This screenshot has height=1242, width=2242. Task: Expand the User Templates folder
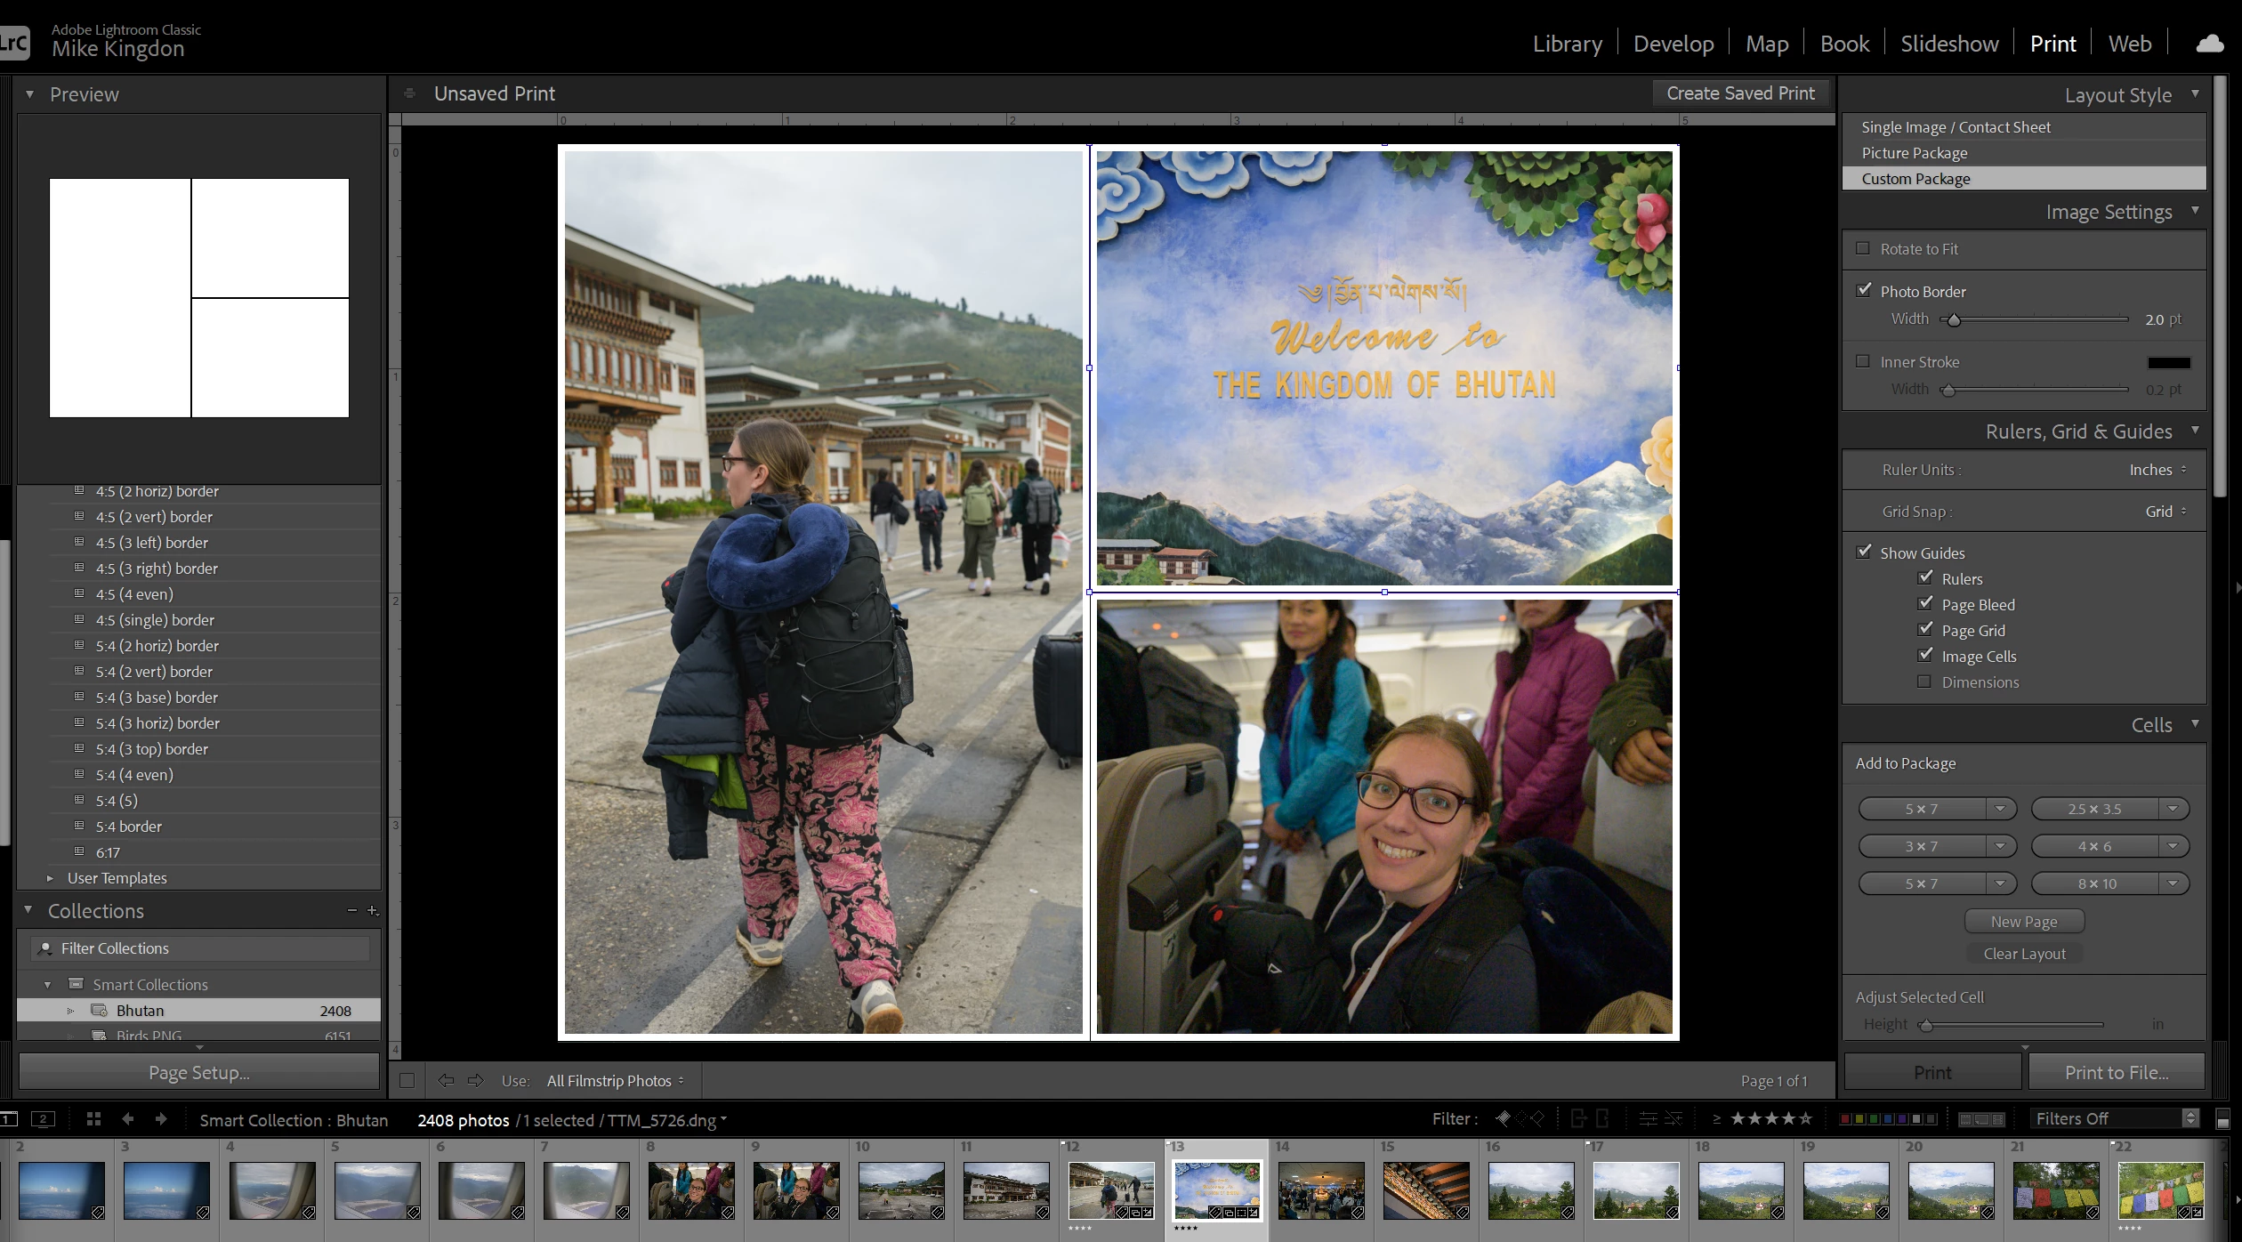[x=50, y=878]
